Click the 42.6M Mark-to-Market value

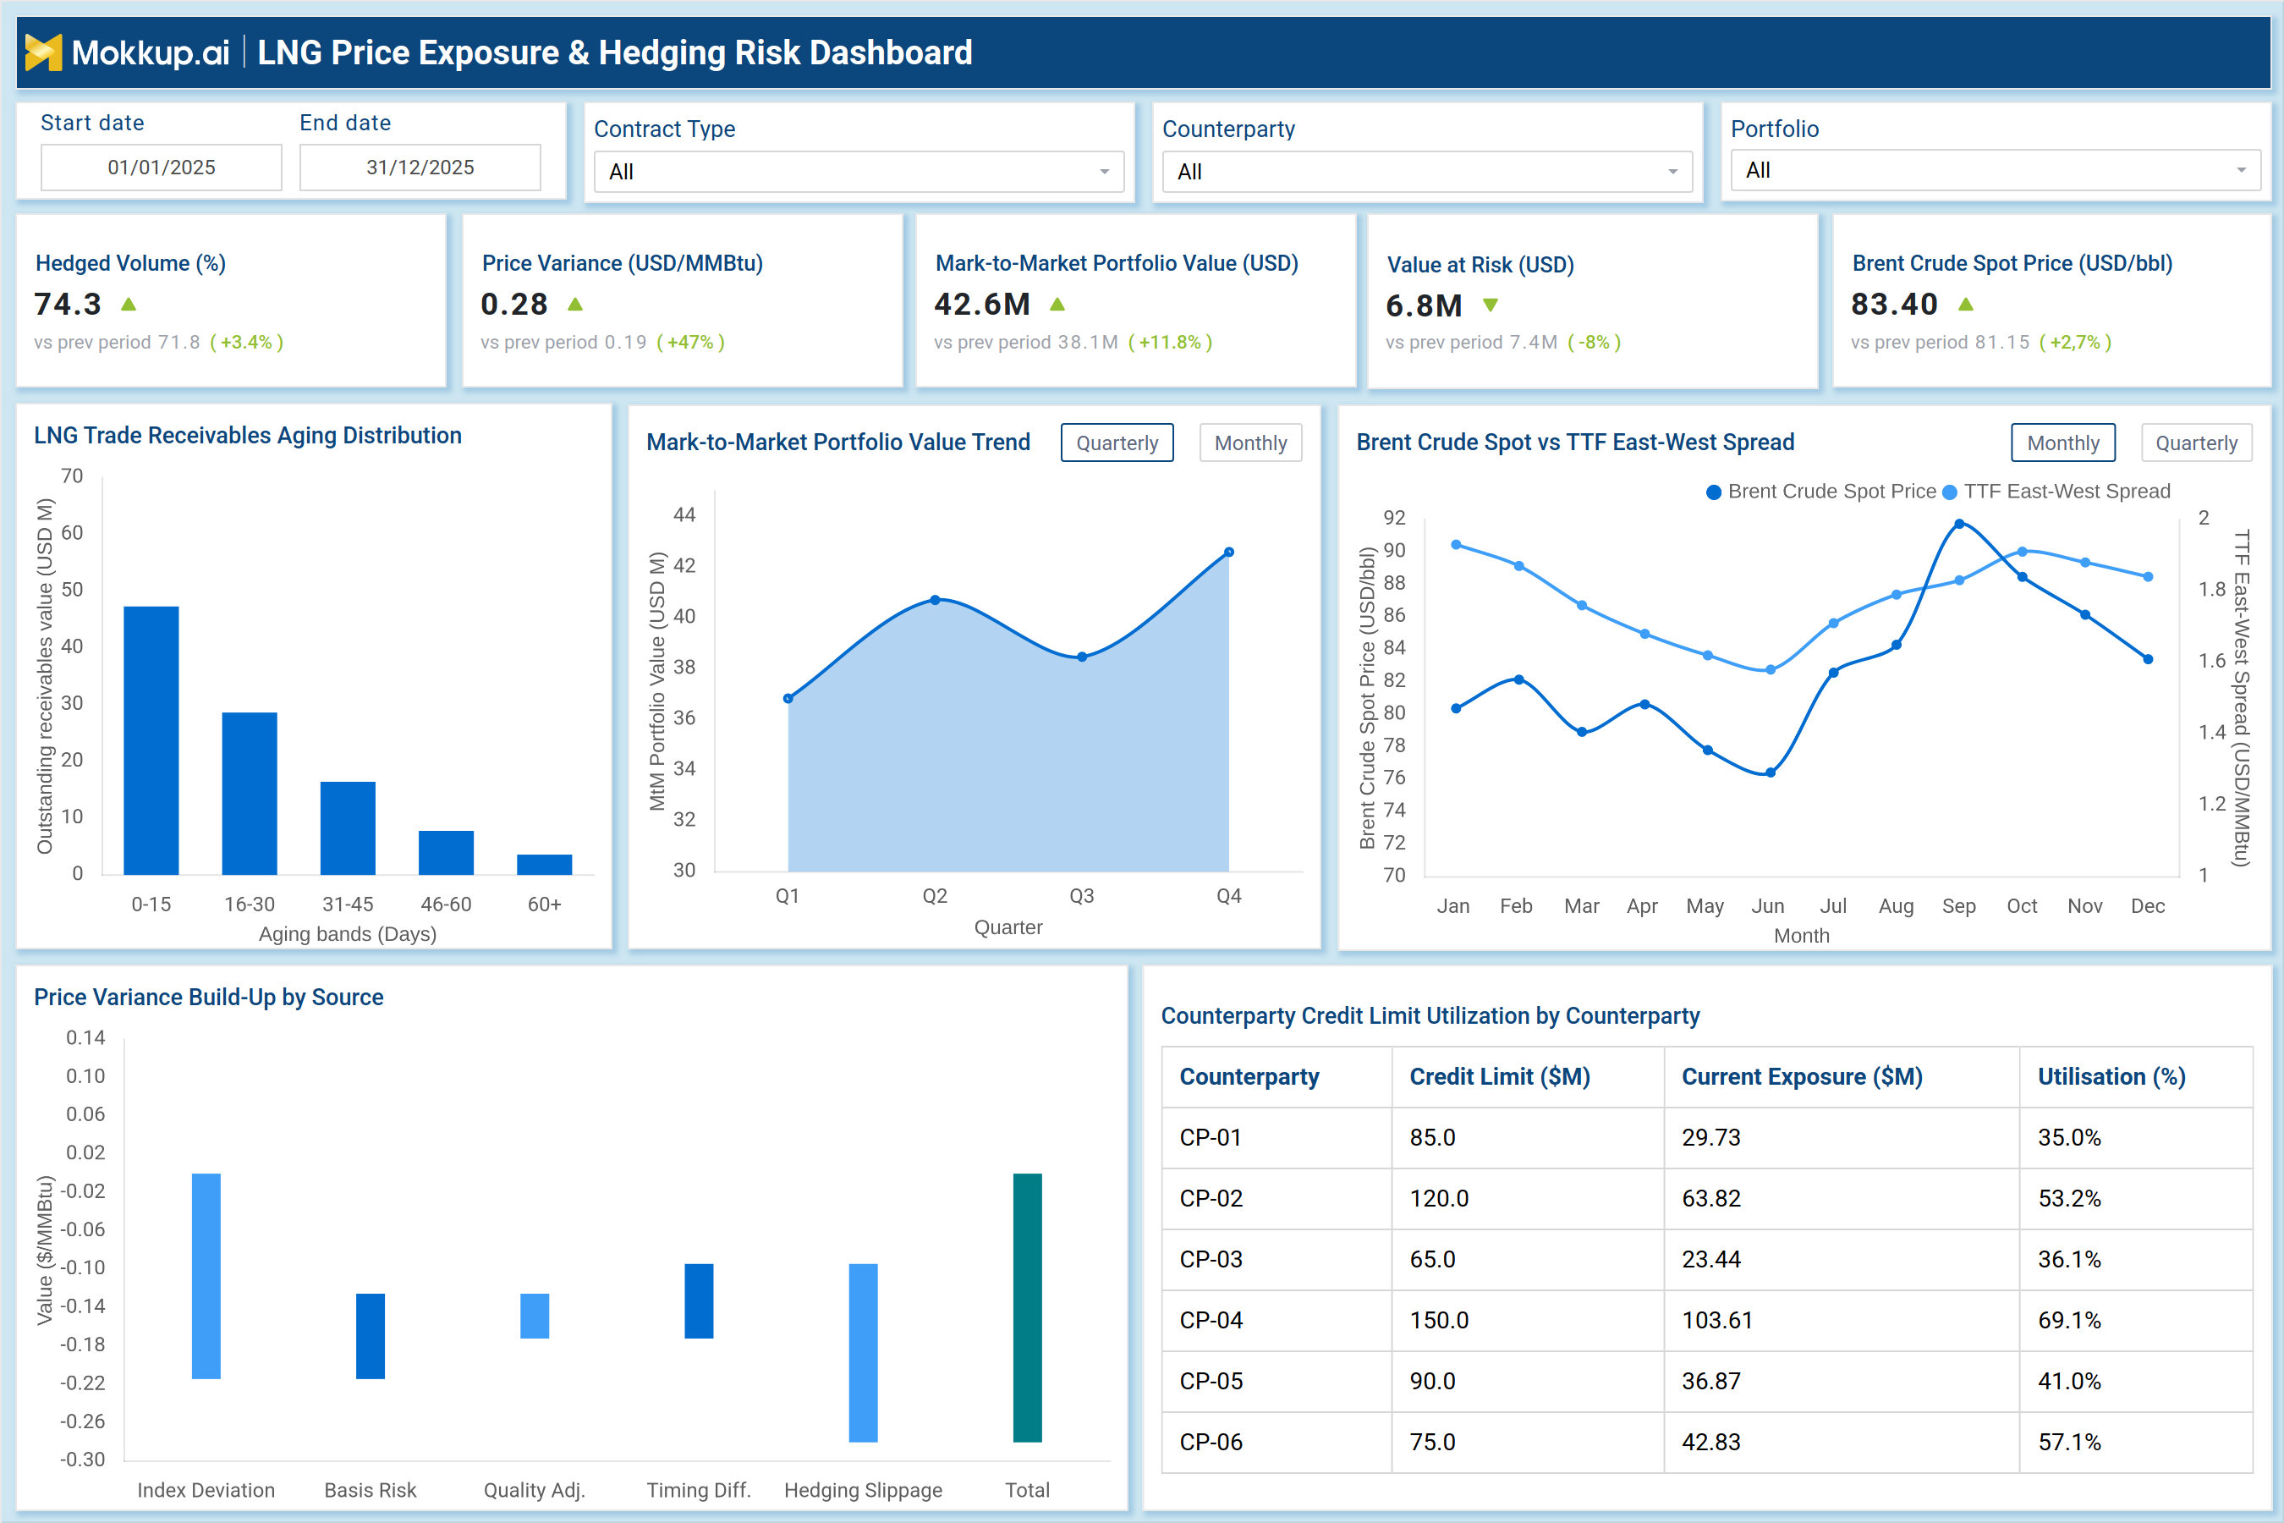tap(982, 305)
